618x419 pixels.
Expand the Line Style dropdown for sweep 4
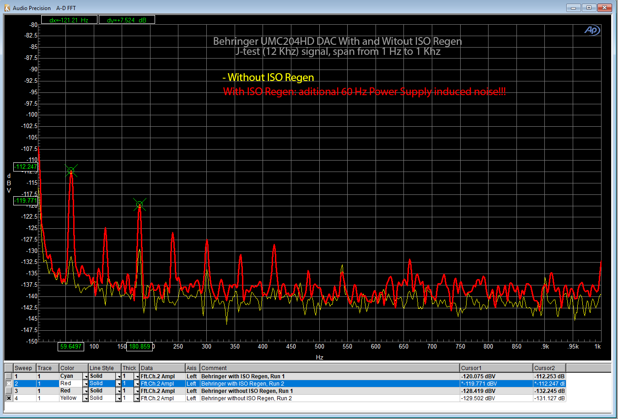[x=118, y=398]
